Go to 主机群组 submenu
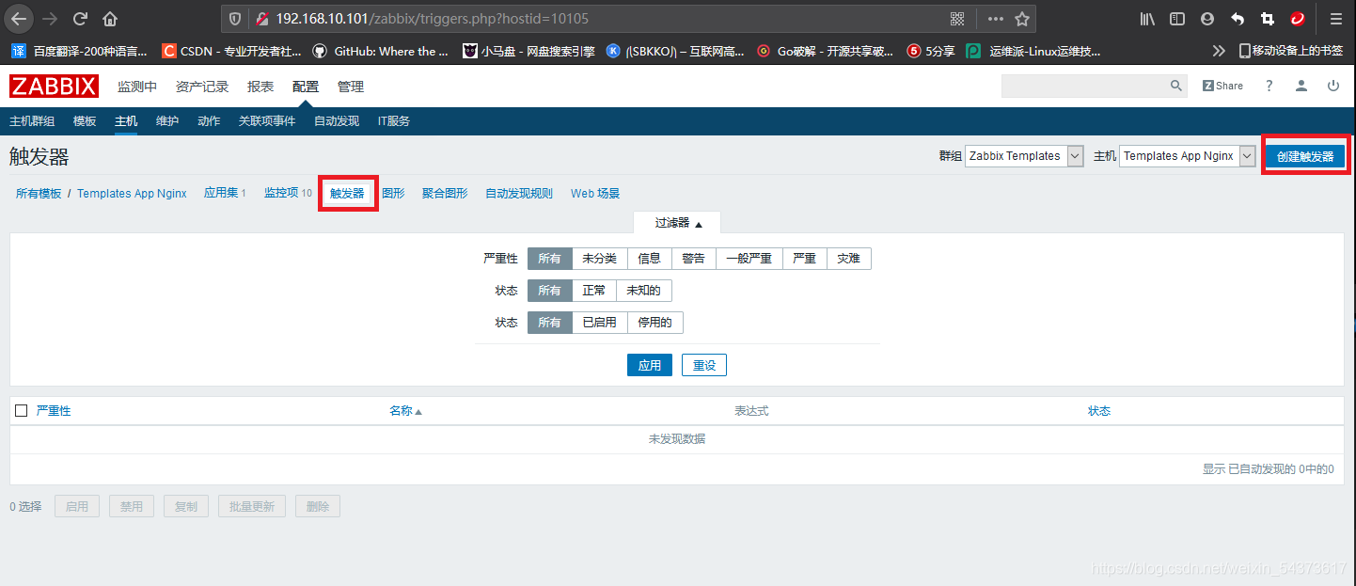 coord(32,121)
